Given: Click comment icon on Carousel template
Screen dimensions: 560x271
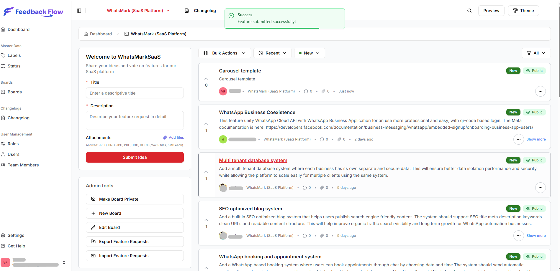Looking at the screenshot, I should (x=306, y=91).
